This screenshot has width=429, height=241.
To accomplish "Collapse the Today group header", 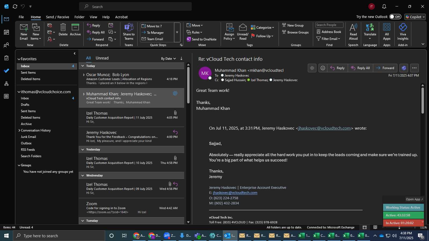I will (x=83, y=66).
